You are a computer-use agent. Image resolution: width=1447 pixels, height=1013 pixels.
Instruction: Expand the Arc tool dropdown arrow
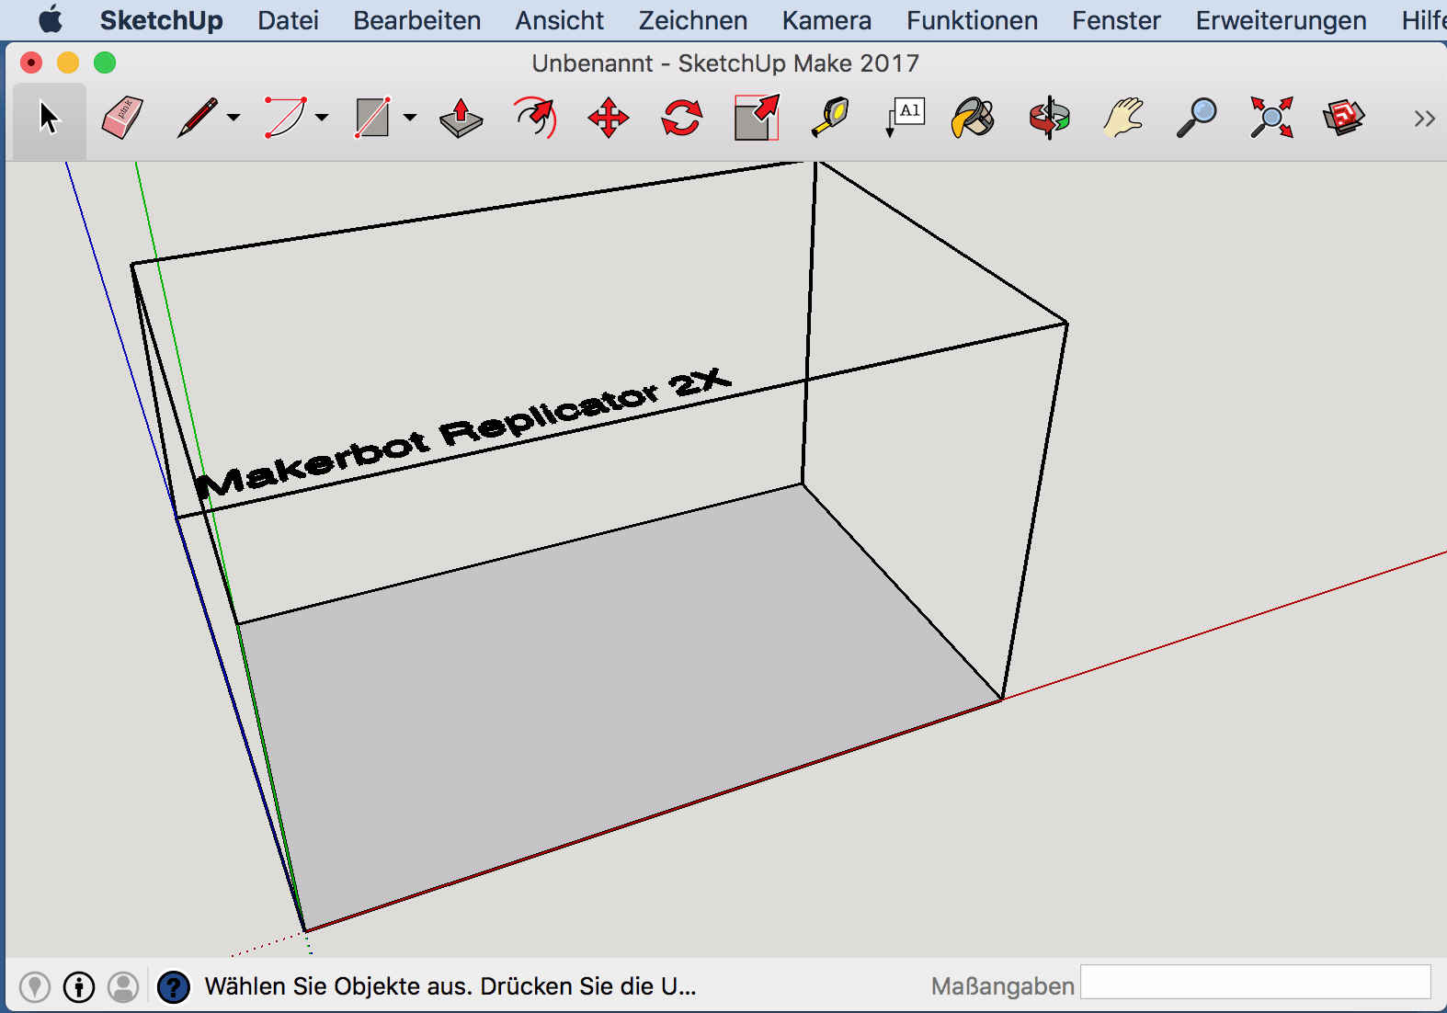322,118
